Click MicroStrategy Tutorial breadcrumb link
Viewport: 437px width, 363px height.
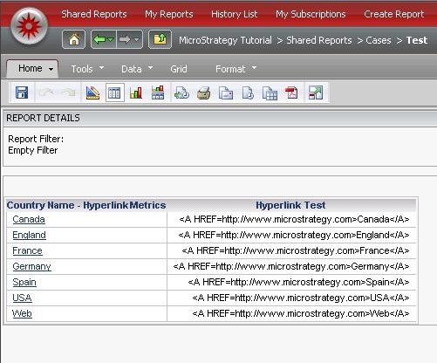(225, 40)
